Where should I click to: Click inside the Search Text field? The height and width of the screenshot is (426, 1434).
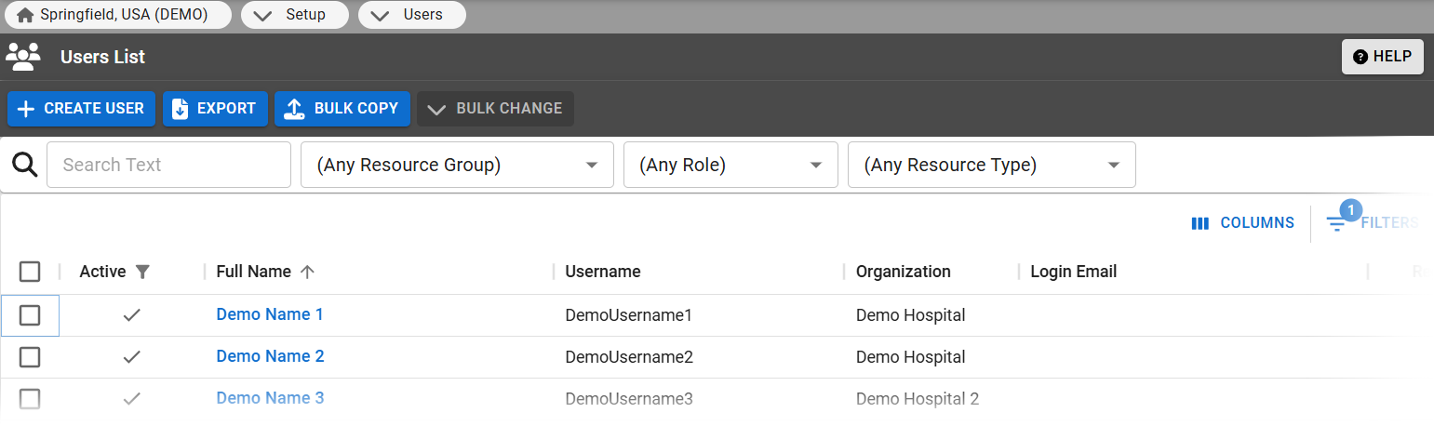point(168,165)
